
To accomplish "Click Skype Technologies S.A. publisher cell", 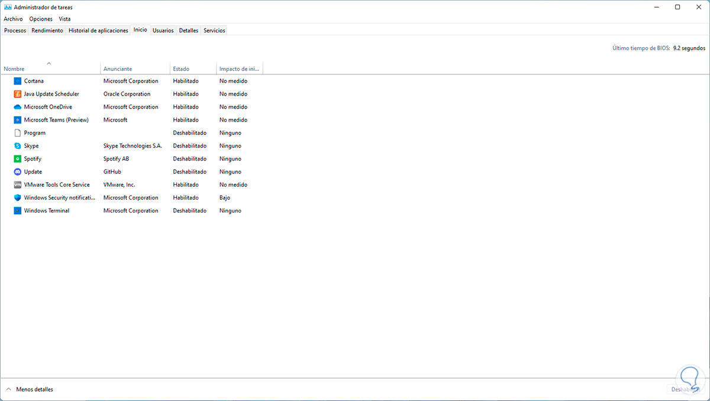I will [133, 146].
